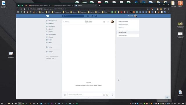Go back using the Назад link
The width and height of the screenshot is (186, 105).
67,22
